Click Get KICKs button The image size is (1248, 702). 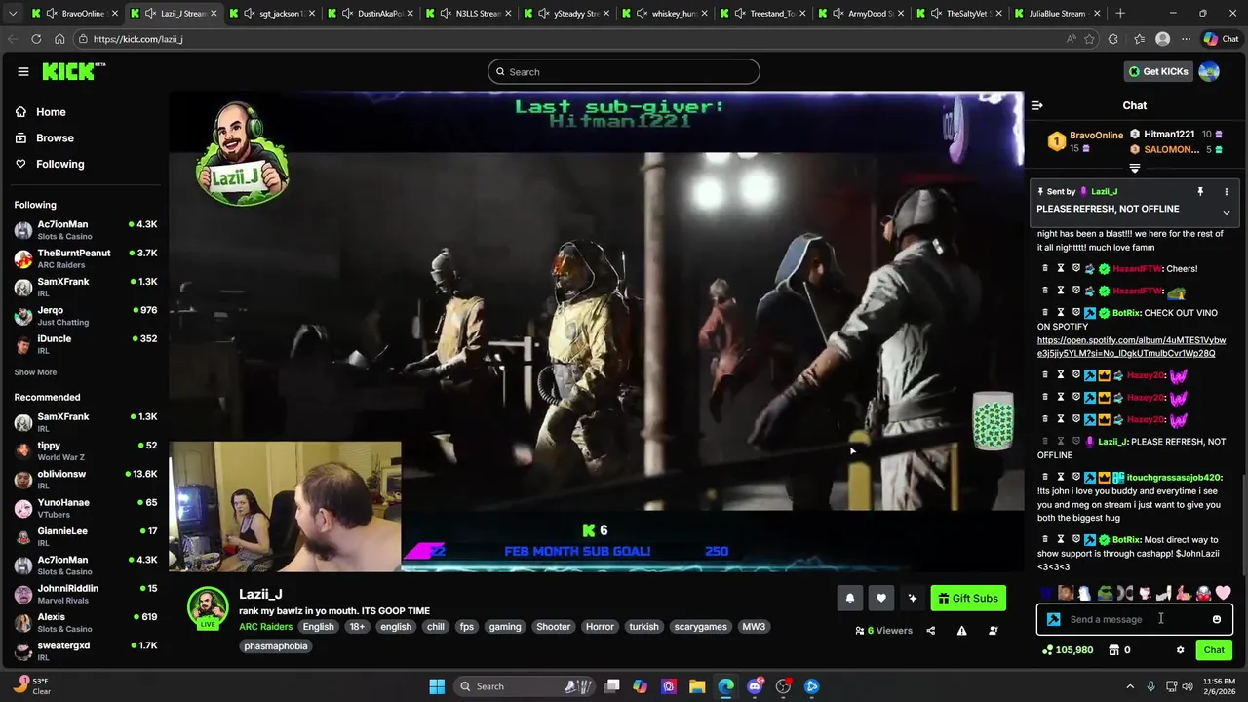1158,71
